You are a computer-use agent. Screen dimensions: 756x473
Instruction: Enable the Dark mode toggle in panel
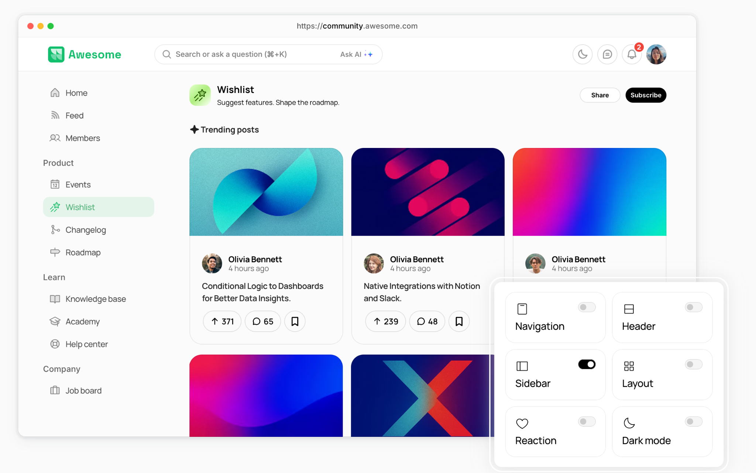pos(693,422)
